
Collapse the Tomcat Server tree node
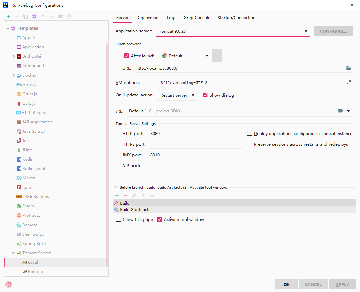pyautogui.click(x=13, y=253)
